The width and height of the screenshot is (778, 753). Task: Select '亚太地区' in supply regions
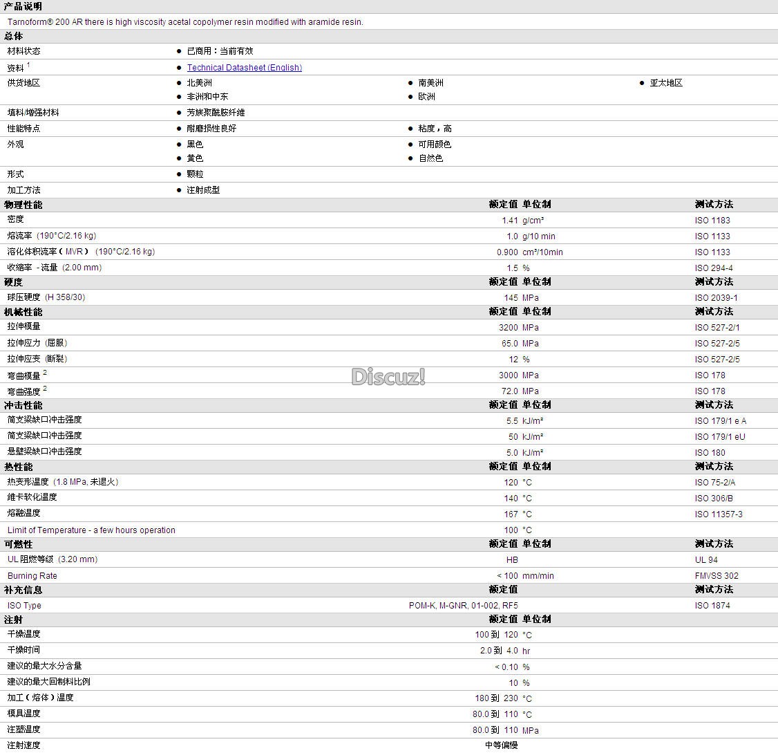(x=666, y=83)
